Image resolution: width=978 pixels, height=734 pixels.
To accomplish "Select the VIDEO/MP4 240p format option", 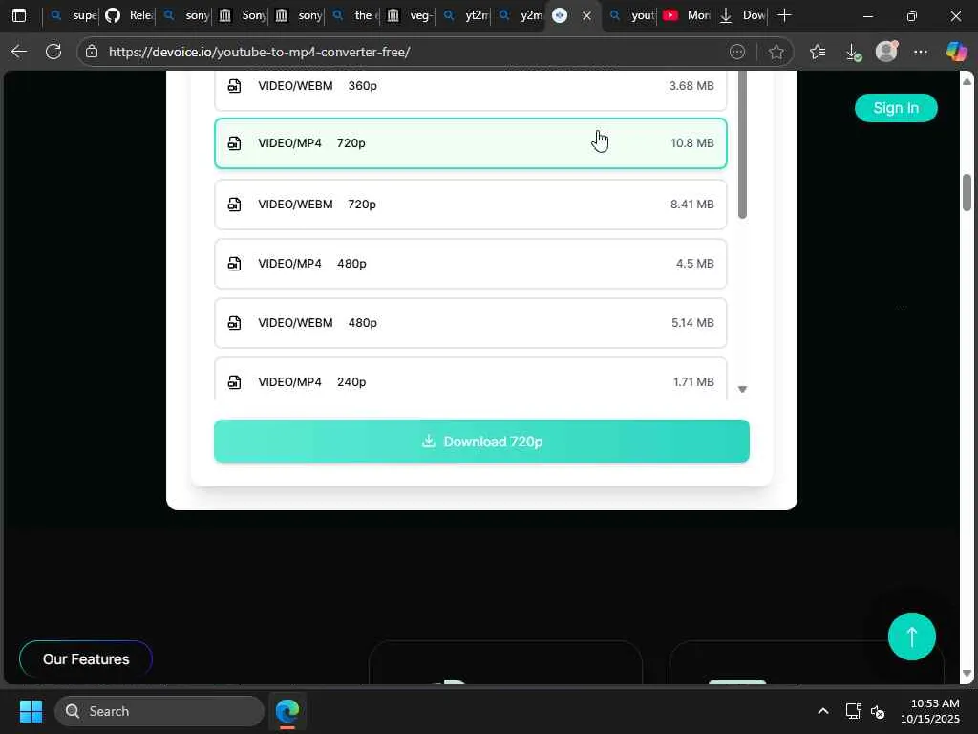I will click(470, 379).
